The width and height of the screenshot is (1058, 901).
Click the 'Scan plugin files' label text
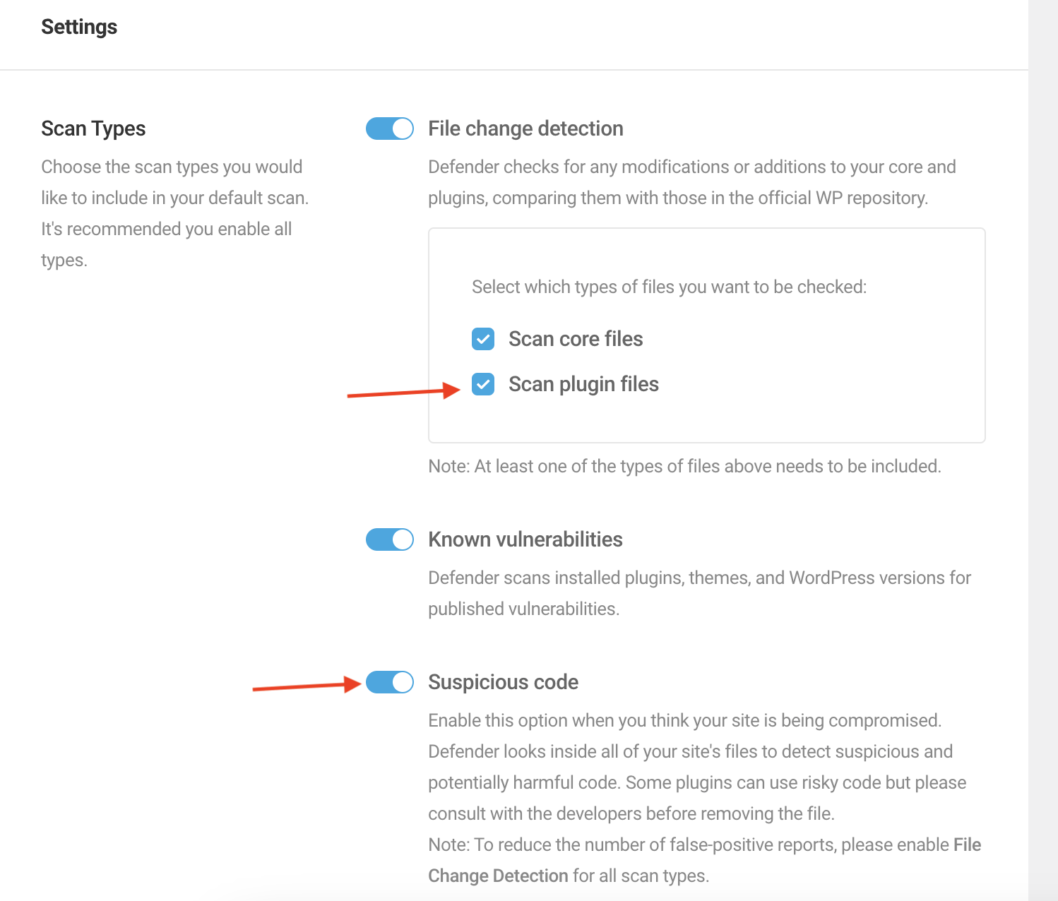pyautogui.click(x=583, y=384)
